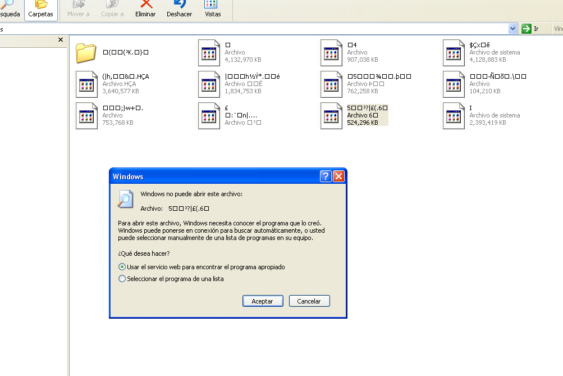Choose 'Seleccionar el programa de una lista'
The height and width of the screenshot is (376, 563).
tap(122, 279)
